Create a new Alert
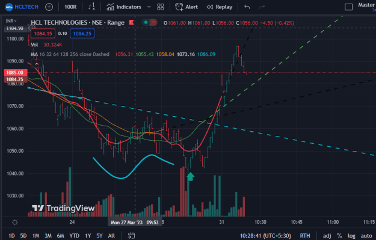 [186, 7]
